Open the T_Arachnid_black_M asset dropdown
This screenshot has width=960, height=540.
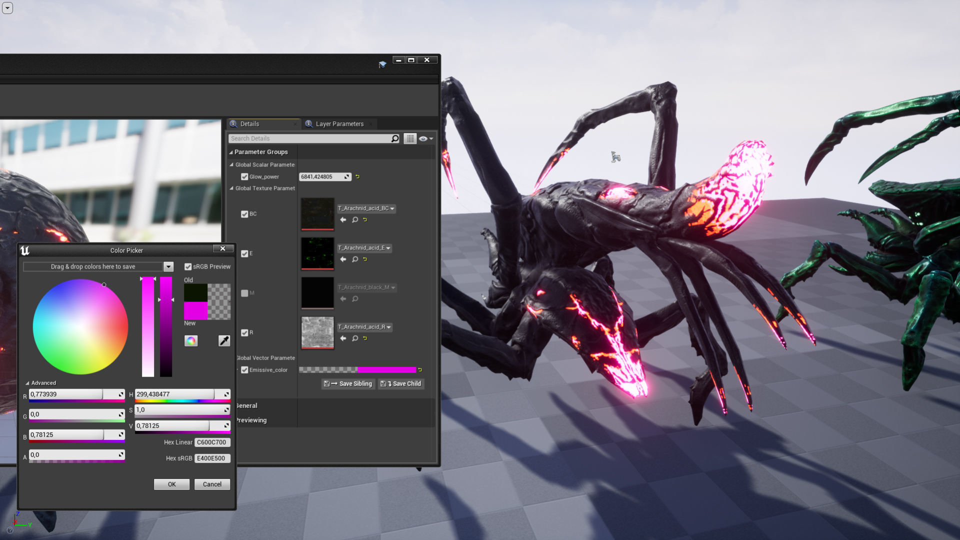pos(367,287)
